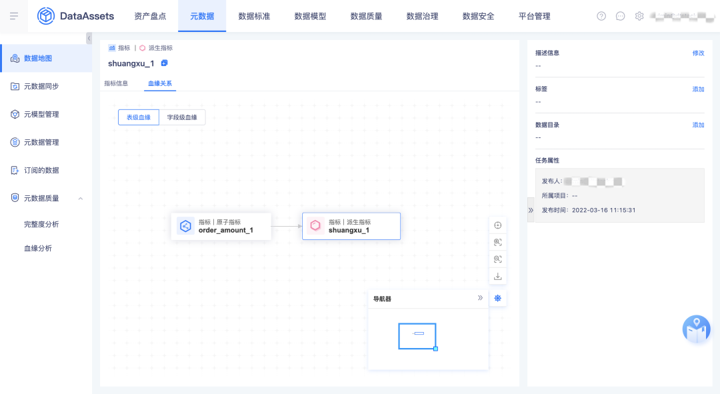720x394 pixels.
Task: Open the messages chat bubble icon
Action: click(620, 16)
